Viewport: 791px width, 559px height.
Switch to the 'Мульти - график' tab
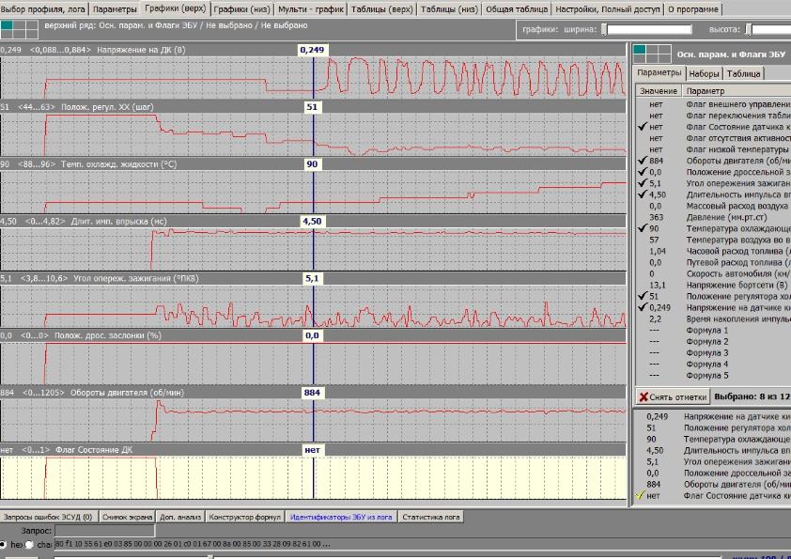tap(311, 9)
